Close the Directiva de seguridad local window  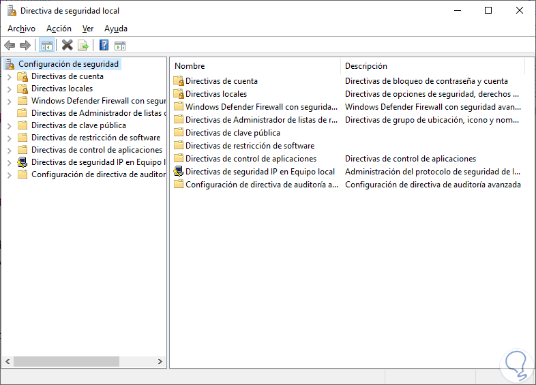click(520, 11)
